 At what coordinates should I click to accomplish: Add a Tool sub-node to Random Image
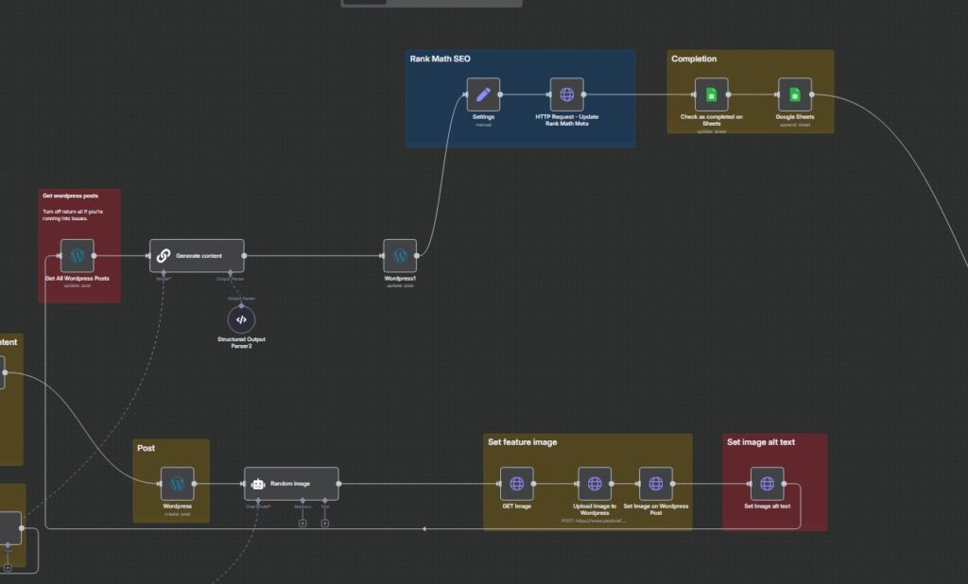(325, 523)
